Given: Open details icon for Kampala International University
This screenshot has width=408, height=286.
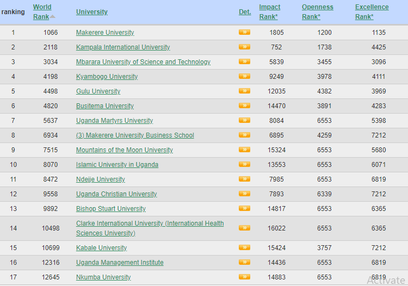Looking at the screenshot, I should pos(244,47).
